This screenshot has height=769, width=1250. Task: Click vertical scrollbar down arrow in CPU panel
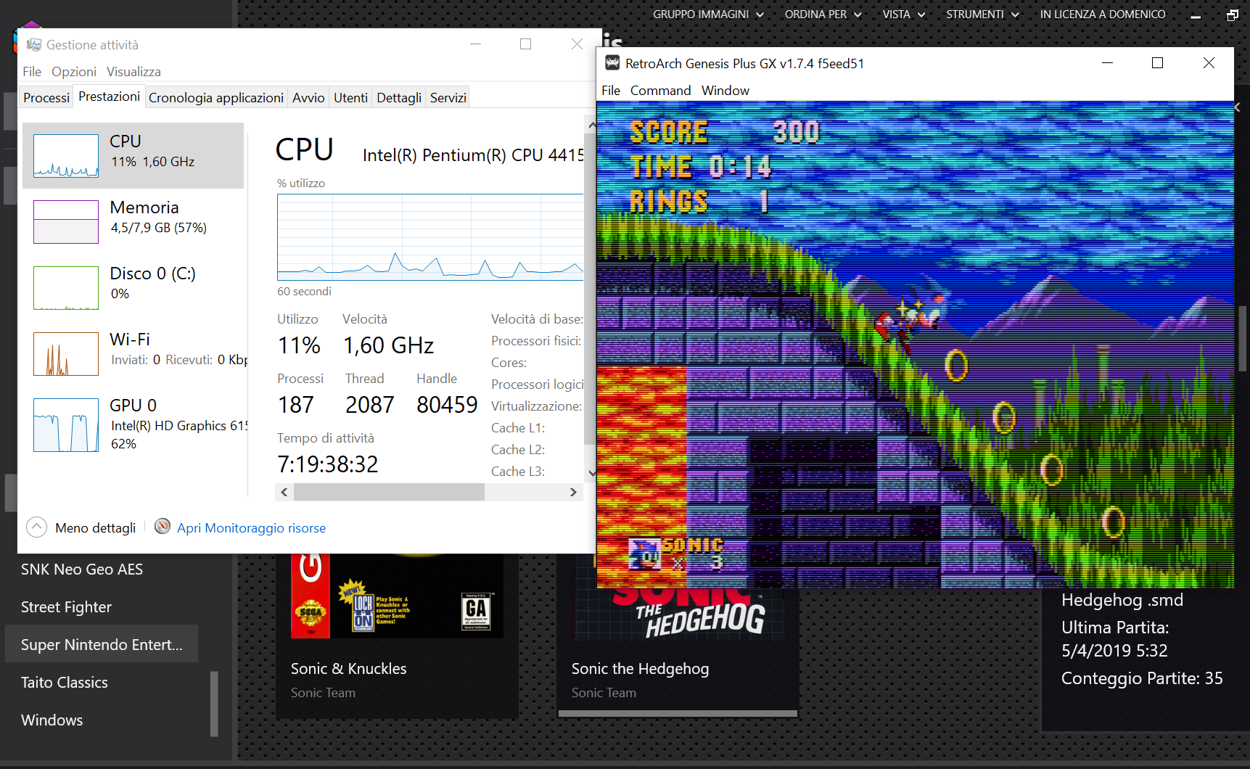591,473
